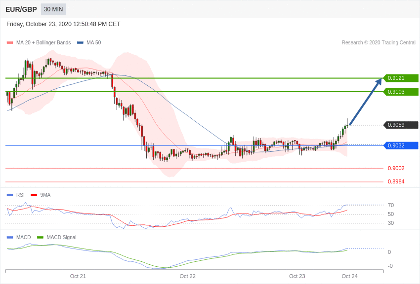Click the 'MA 20 + Bollinger Bands' legend label
This screenshot has height=284, width=420.
click(43, 42)
